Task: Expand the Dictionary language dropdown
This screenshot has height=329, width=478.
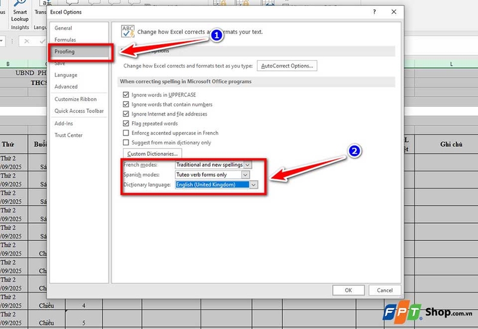Action: [x=253, y=185]
